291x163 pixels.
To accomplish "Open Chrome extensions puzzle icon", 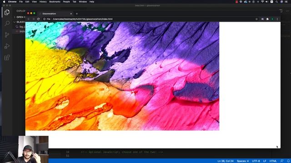I will [267, 19].
